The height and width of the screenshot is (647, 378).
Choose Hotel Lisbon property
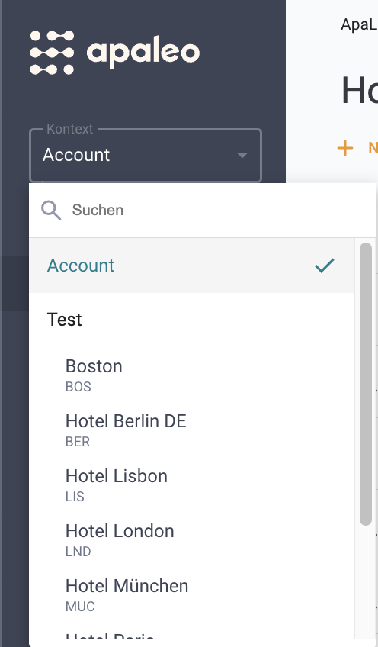[192, 484]
